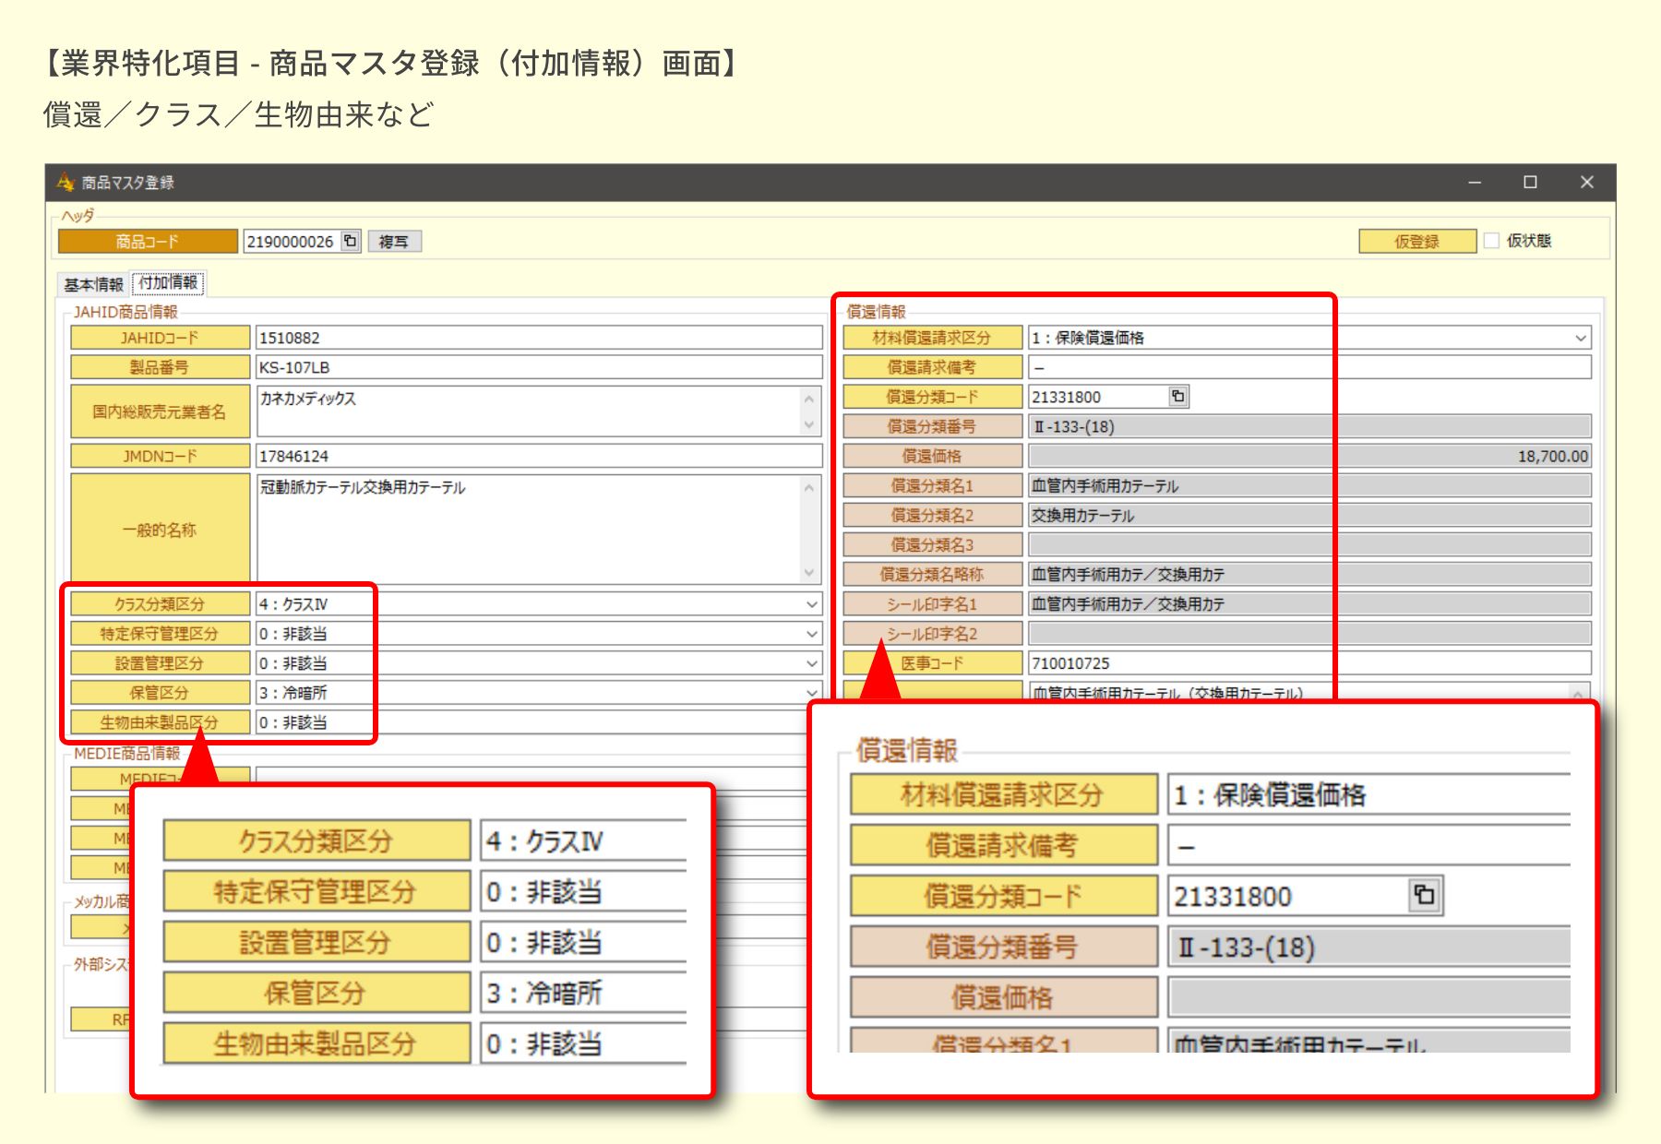Click scroll down arrow in 一般的名称 box
The height and width of the screenshot is (1144, 1661).
point(809,572)
